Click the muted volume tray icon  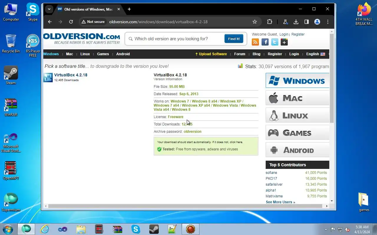coord(348,229)
